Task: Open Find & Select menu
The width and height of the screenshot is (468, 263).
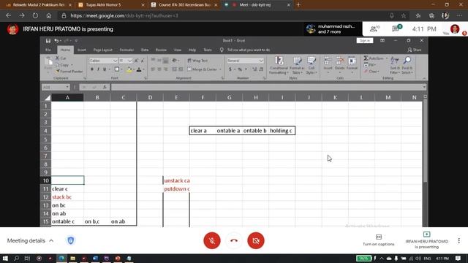Action: 407,65
